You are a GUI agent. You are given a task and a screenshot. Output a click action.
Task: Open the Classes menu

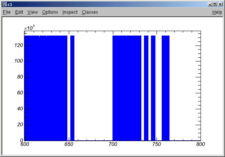[x=90, y=12]
